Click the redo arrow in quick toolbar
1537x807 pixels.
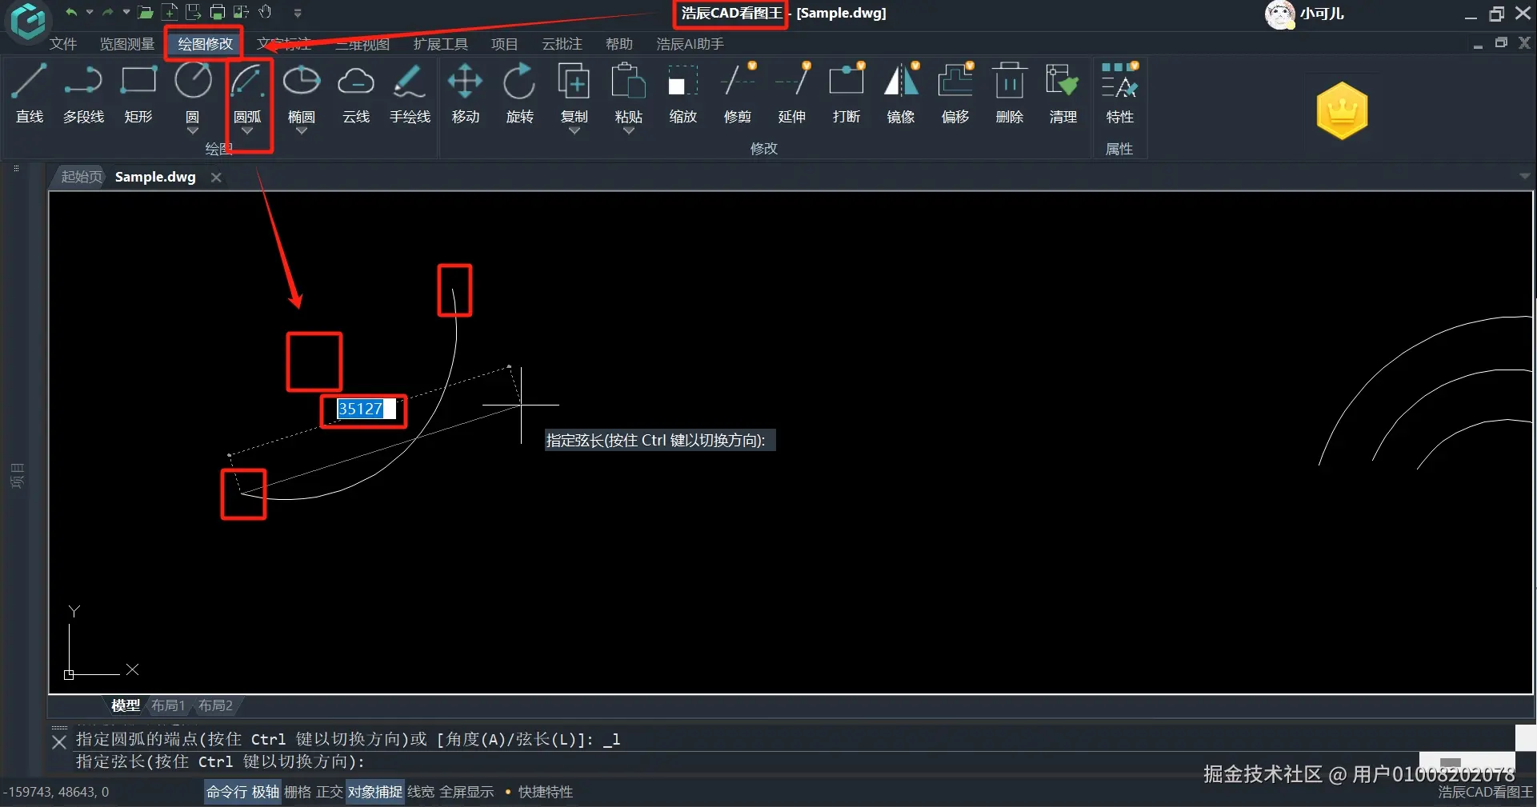(108, 12)
